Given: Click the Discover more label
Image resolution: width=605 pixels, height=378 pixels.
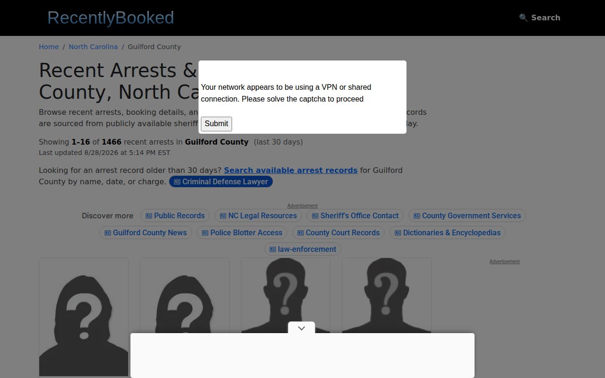Looking at the screenshot, I should click(107, 215).
